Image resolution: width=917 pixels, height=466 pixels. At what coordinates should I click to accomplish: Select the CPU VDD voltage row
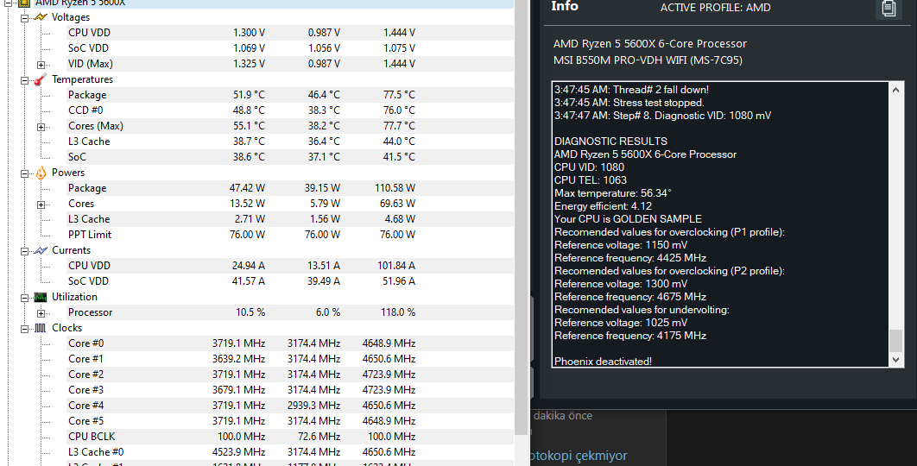[x=289, y=33]
